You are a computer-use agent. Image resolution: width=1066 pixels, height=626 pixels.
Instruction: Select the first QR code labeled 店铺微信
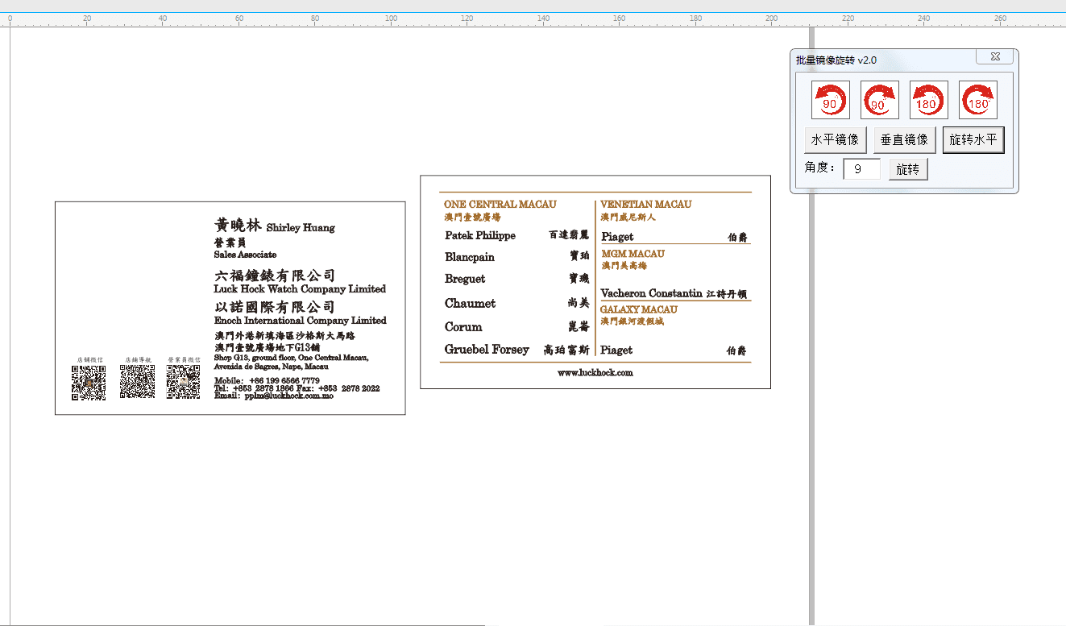tap(89, 383)
